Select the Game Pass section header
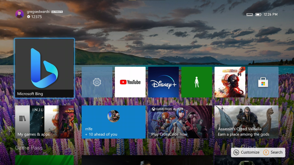 29,148
